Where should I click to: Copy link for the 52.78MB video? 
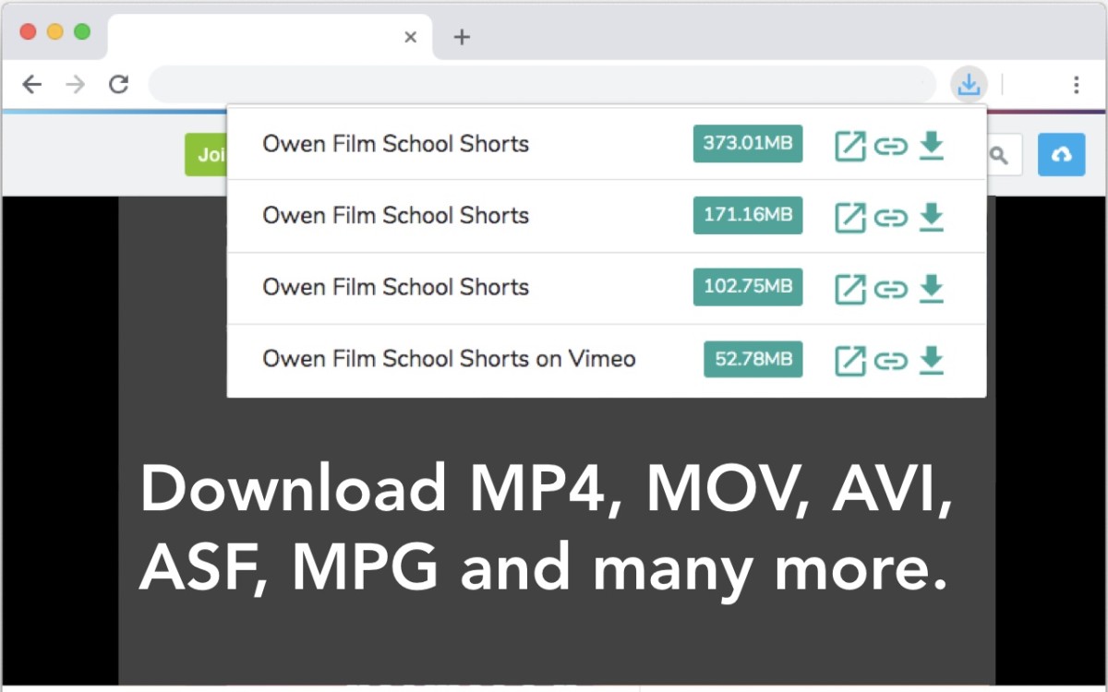[x=890, y=361]
